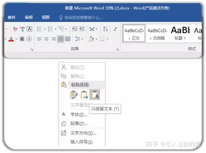The width and height of the screenshot is (206, 153).
Task: Apply Character Border icon
Action: pos(29,29)
